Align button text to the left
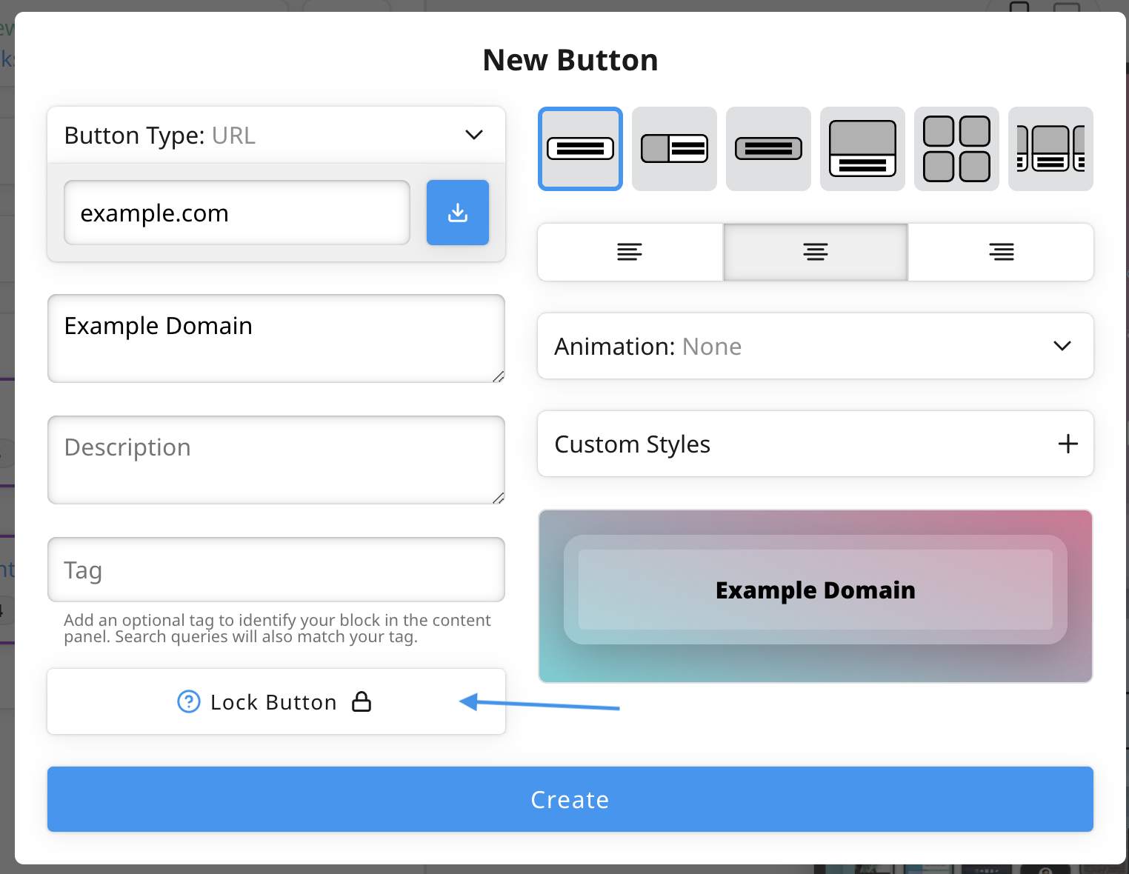This screenshot has height=874, width=1129. (630, 252)
